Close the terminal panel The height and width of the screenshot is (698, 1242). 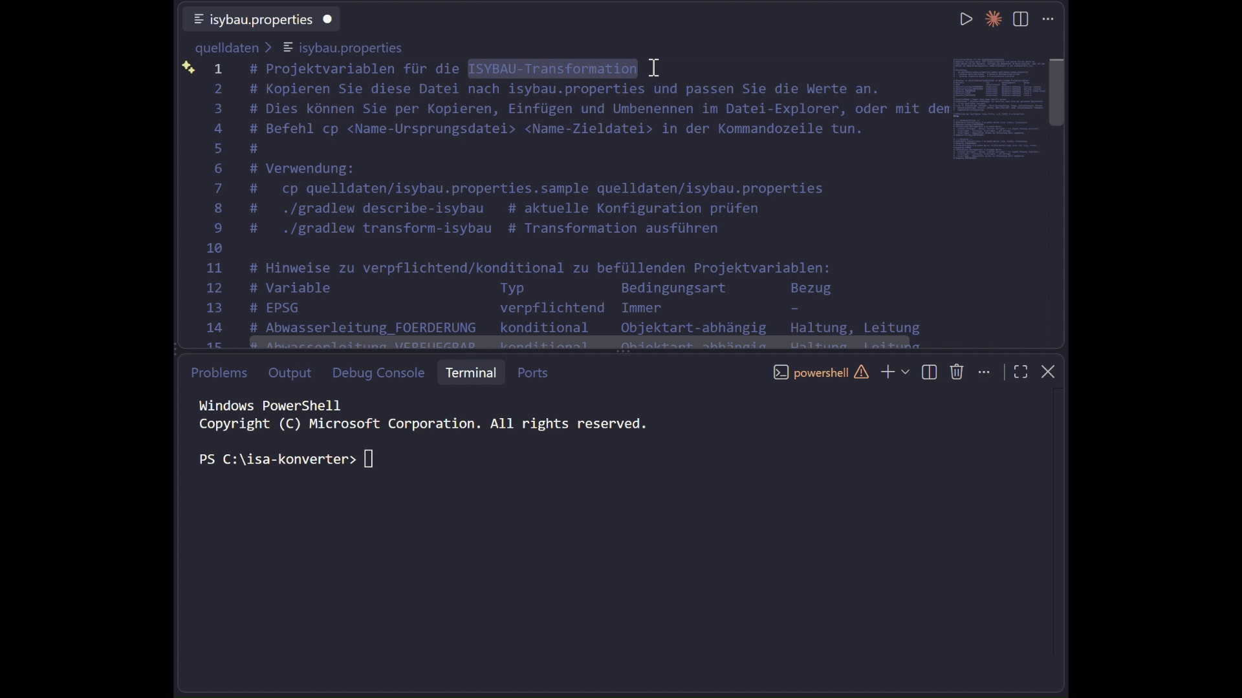point(1049,372)
